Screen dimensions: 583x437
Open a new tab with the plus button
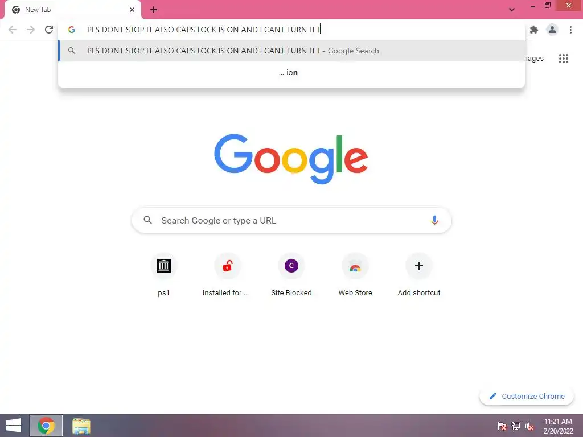154,10
